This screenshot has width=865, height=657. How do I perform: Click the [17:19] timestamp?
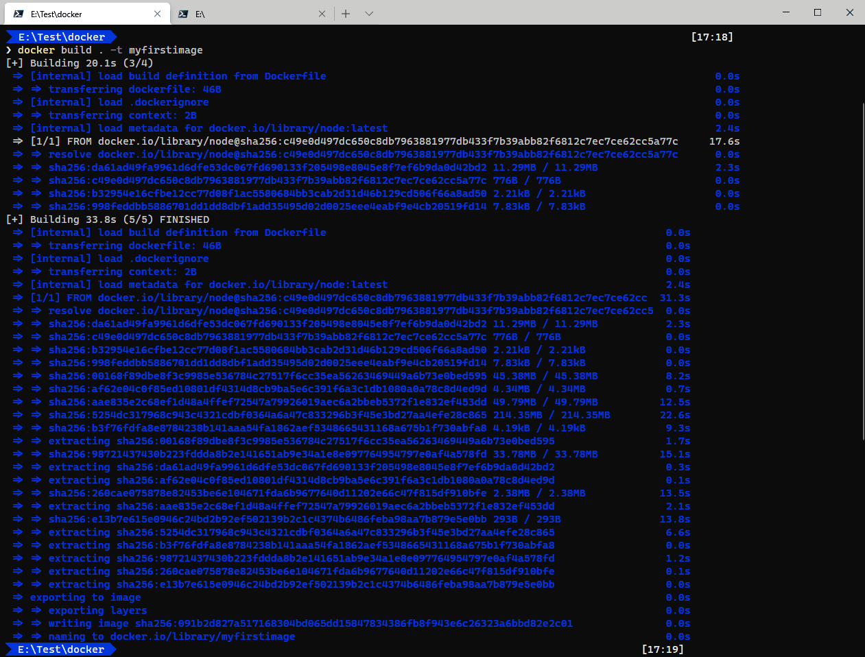click(x=663, y=649)
